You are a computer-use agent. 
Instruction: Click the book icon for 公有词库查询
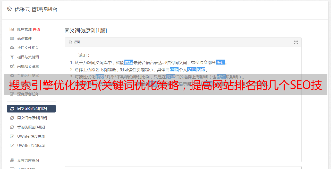click(12, 160)
